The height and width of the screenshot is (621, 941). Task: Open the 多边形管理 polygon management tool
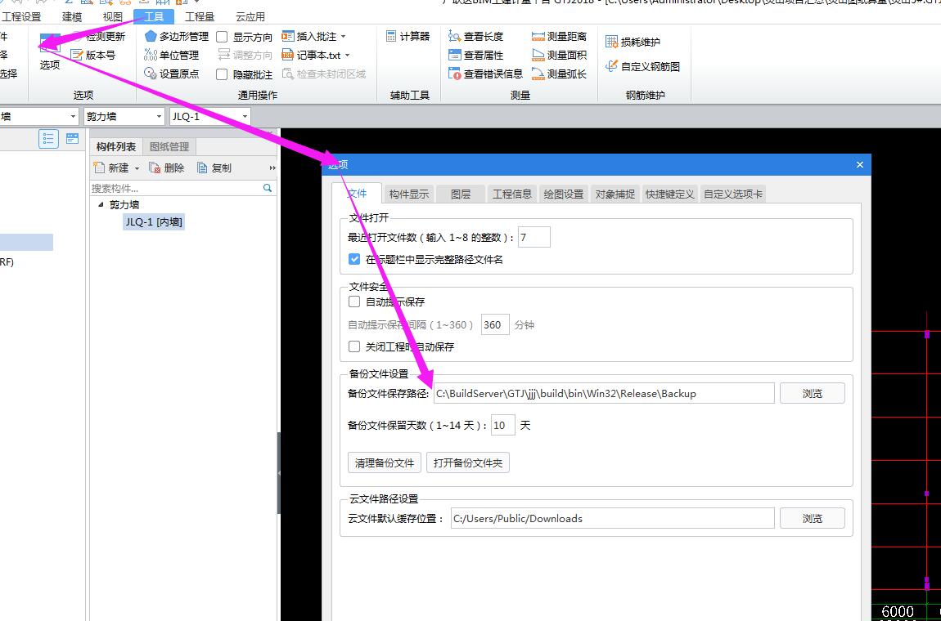pos(177,37)
